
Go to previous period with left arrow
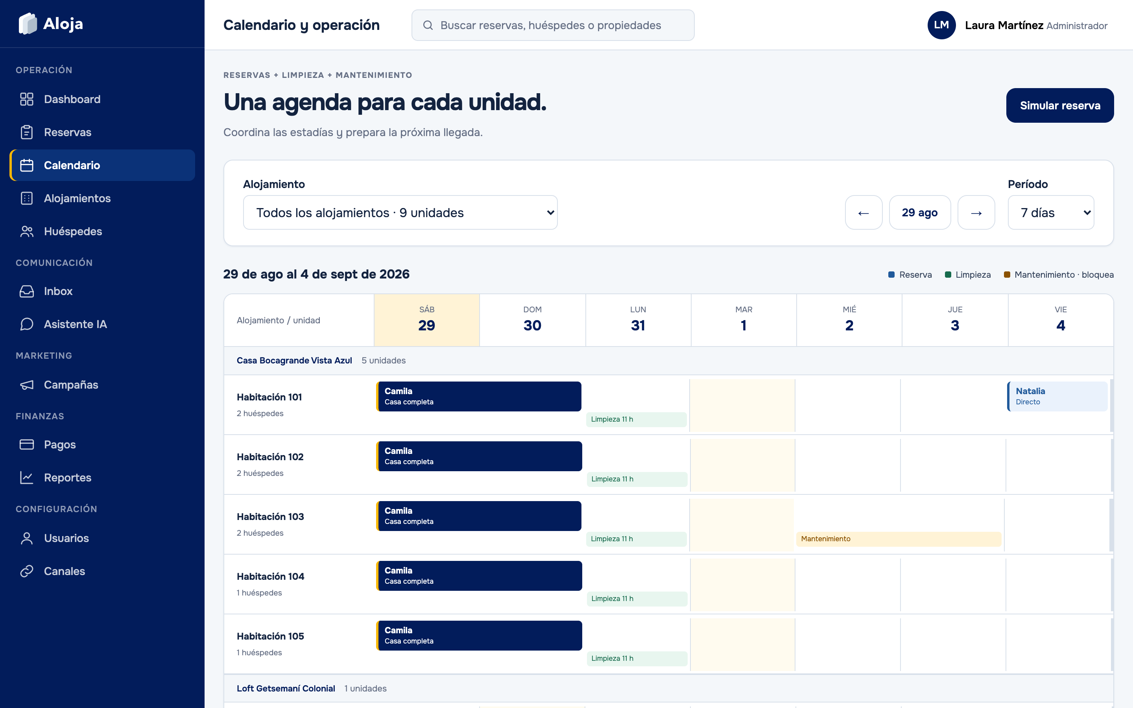pyautogui.click(x=864, y=212)
